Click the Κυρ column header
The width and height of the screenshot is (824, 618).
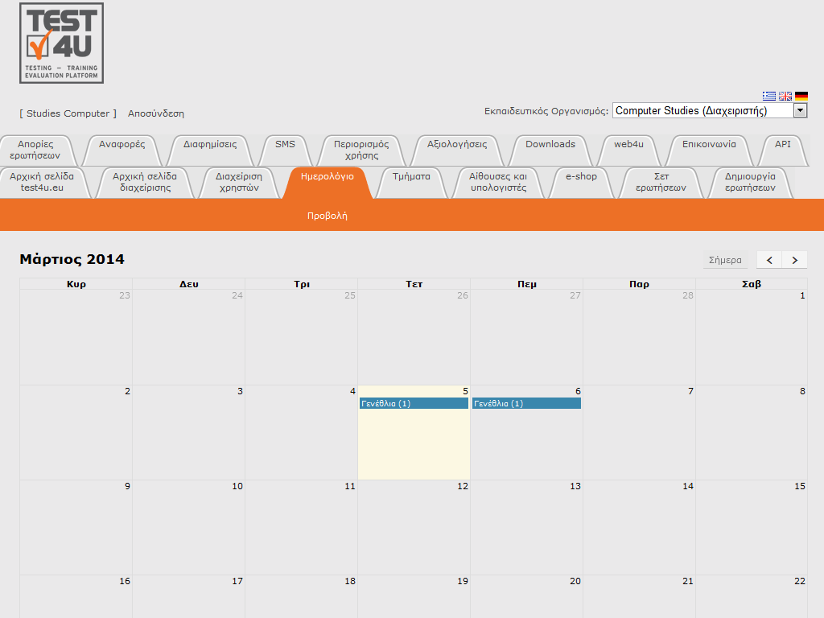(76, 284)
